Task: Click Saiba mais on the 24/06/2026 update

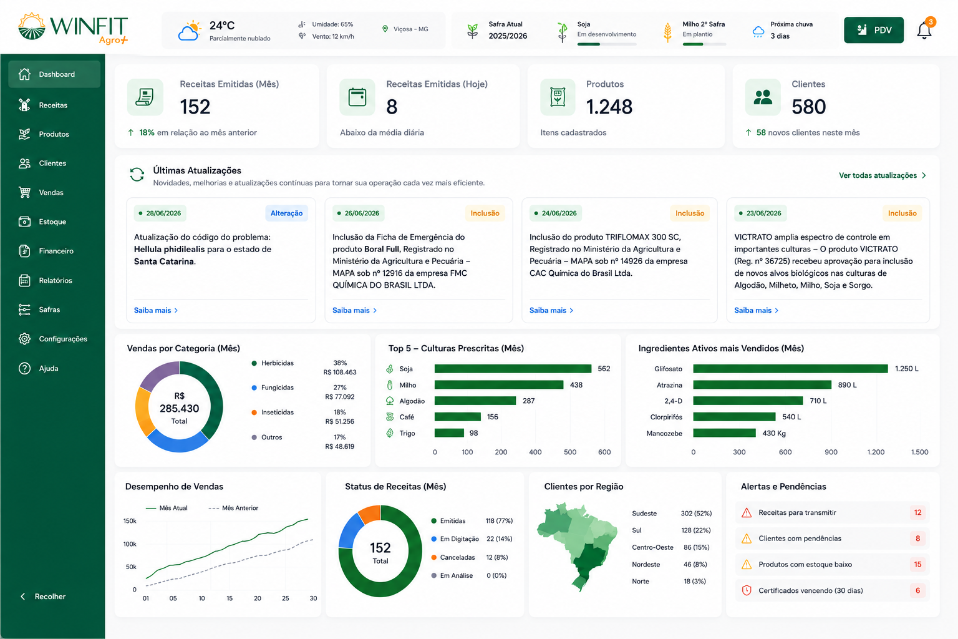Action: pos(551,310)
